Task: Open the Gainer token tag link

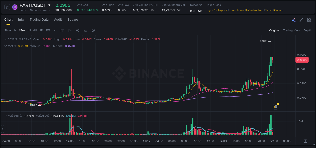Action: pyautogui.click(x=278, y=10)
